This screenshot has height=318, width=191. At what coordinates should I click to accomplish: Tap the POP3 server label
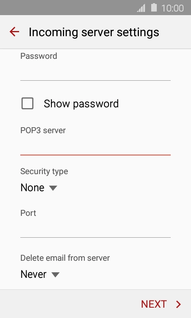43,130
